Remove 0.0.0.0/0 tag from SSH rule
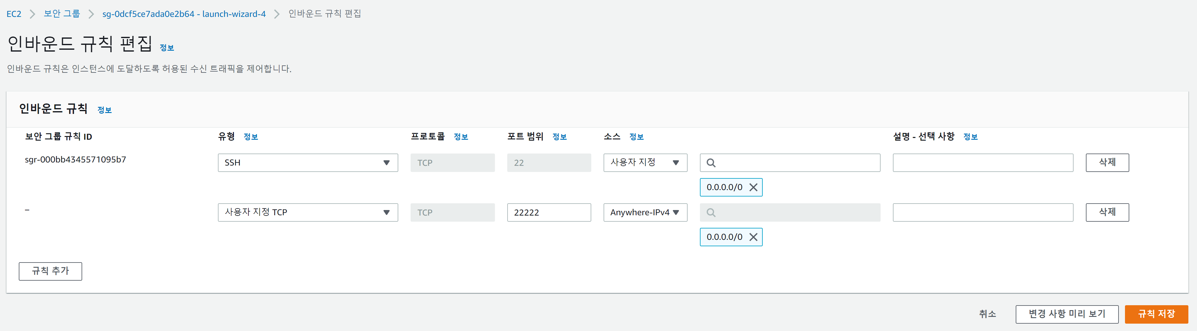1197x331 pixels. (754, 187)
